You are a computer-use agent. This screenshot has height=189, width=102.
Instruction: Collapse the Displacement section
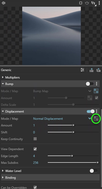[x=3, y=111]
